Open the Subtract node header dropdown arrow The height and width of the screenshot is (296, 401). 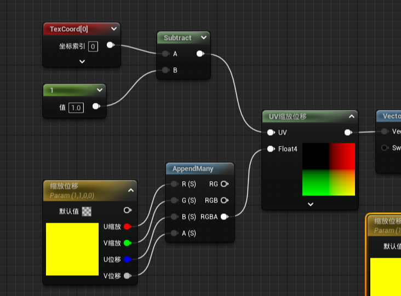tap(203, 38)
